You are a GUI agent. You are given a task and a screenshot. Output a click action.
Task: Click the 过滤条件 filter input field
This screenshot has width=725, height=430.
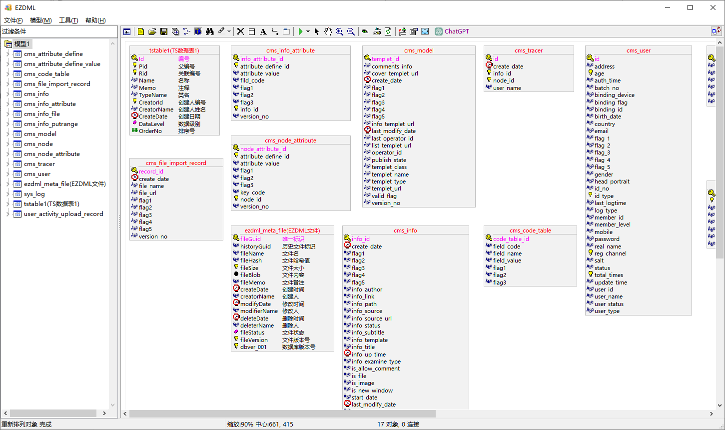(59, 31)
